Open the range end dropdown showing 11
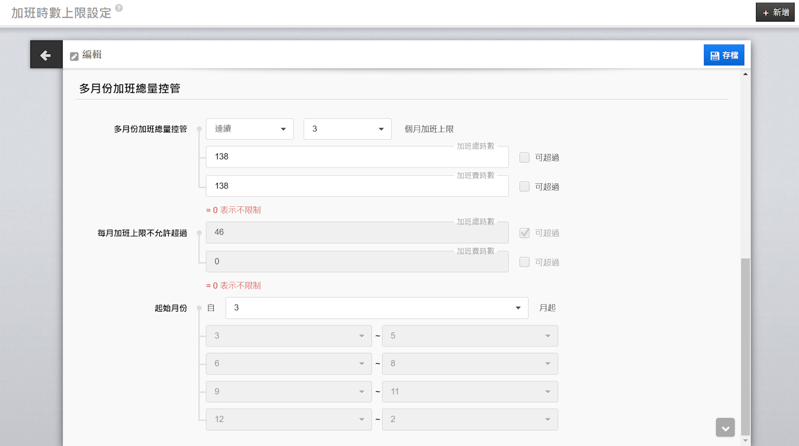The image size is (799, 446). click(469, 392)
